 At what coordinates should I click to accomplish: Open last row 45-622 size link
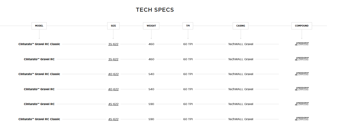[113, 119]
